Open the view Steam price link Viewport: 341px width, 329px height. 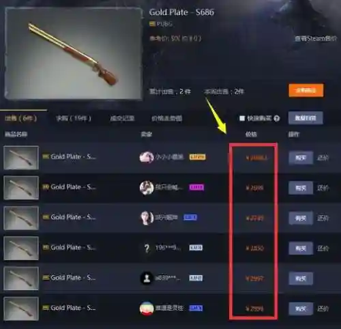point(316,39)
